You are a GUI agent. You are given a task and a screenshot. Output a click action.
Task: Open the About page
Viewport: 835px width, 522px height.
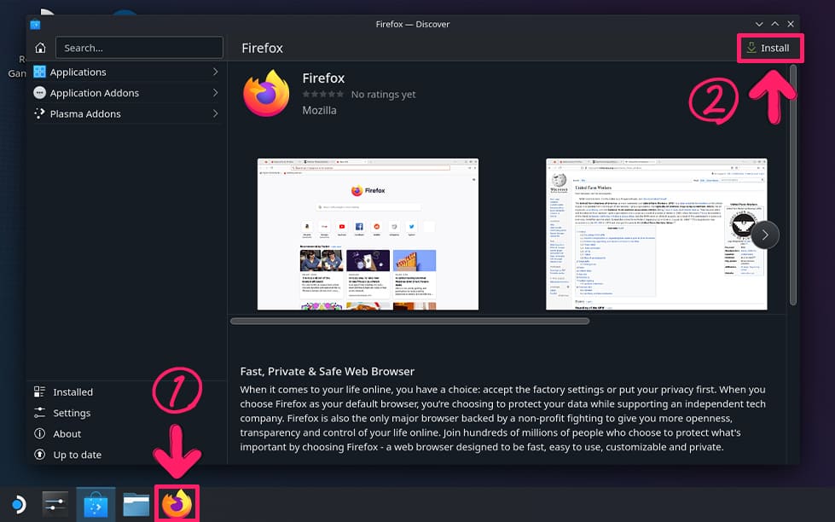(x=126, y=433)
